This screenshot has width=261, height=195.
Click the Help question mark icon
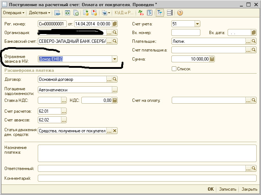pos(180,13)
